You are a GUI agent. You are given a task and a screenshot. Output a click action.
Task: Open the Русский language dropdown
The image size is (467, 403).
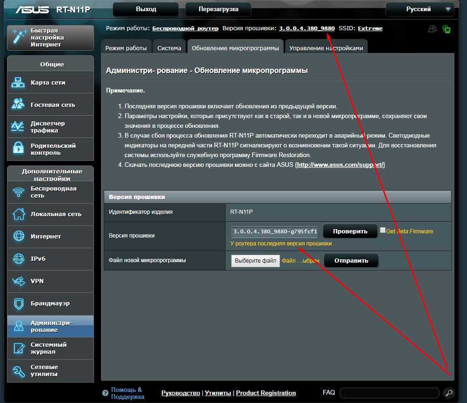(x=420, y=9)
